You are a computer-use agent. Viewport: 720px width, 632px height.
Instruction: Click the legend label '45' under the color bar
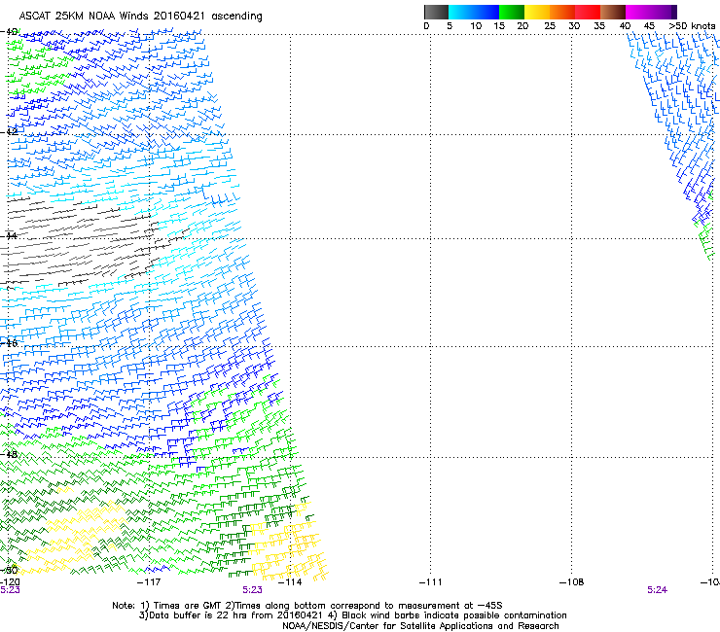(x=649, y=26)
